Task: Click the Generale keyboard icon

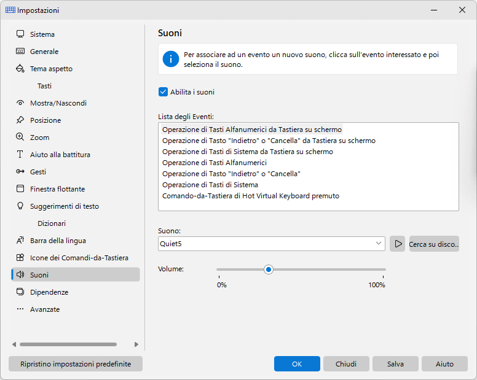Action: pos(20,51)
